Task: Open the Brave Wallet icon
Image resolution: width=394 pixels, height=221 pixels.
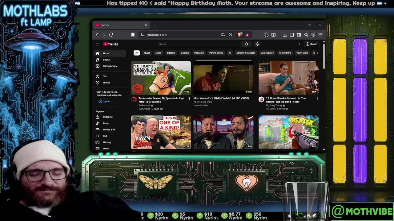Action: pos(299,35)
